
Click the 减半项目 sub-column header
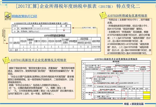(x=88, y=43)
